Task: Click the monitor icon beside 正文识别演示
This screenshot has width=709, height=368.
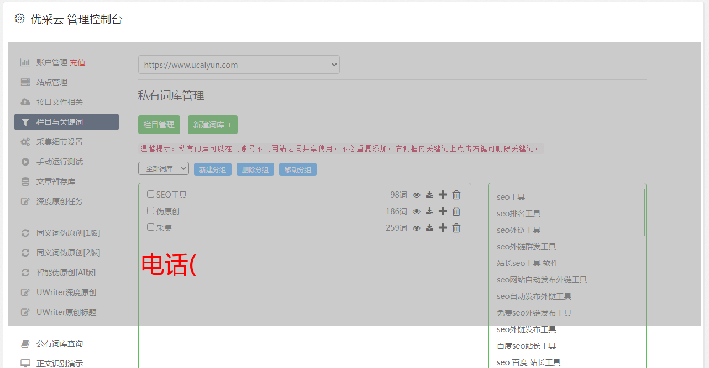Action: pyautogui.click(x=25, y=364)
